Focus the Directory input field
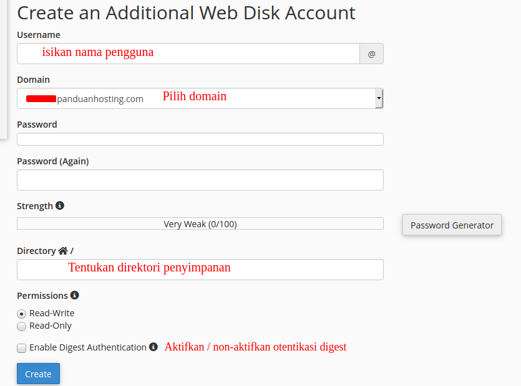 200,270
